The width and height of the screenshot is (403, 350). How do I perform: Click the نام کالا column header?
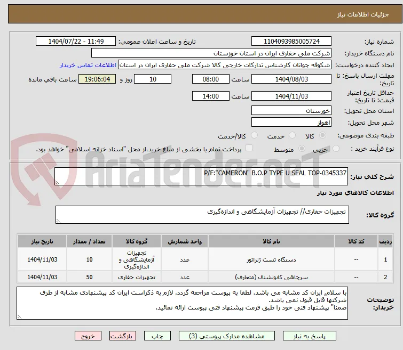tap(271, 241)
